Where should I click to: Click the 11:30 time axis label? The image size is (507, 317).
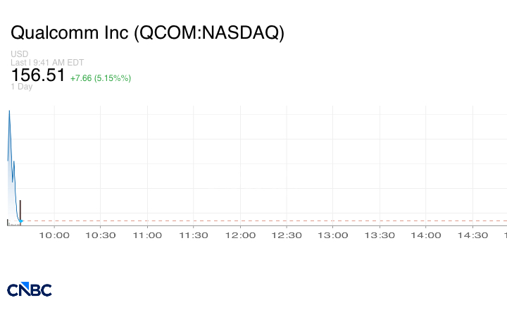coord(193,235)
